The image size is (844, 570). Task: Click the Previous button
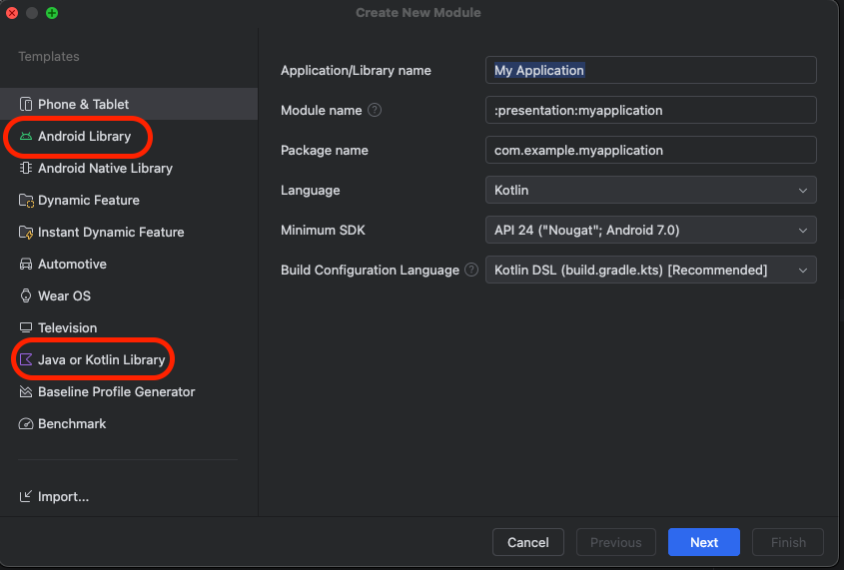616,542
